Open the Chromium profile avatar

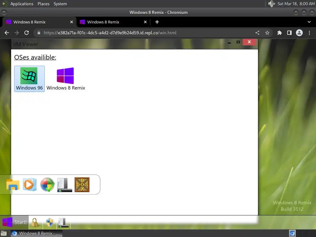[299, 33]
